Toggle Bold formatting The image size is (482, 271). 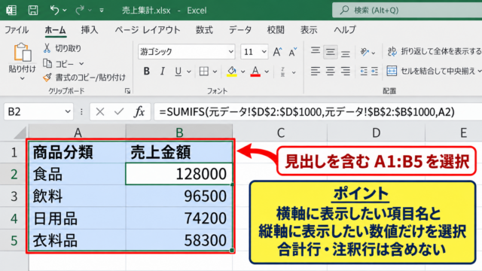click(x=147, y=72)
